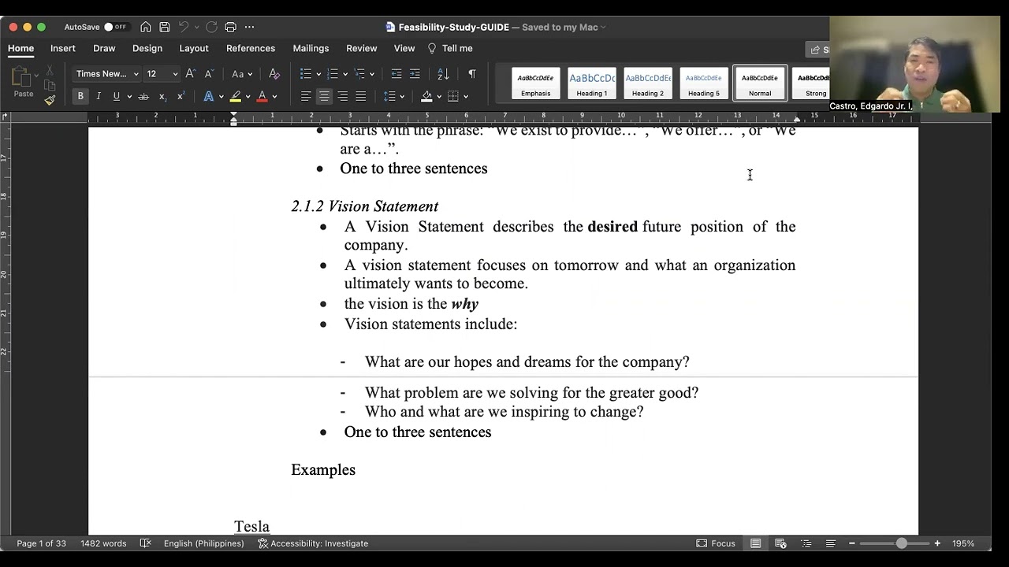Open the References tab
This screenshot has height=567, width=1009.
tap(251, 48)
